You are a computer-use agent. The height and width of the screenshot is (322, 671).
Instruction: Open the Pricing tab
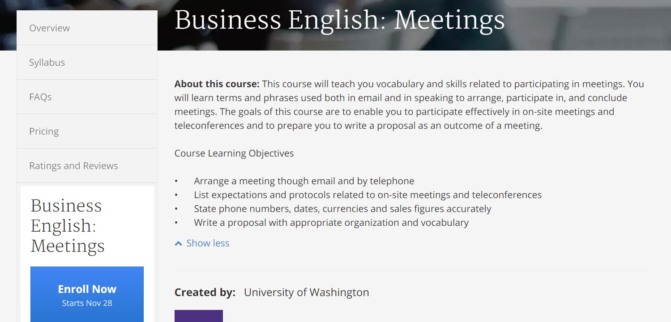coord(44,131)
